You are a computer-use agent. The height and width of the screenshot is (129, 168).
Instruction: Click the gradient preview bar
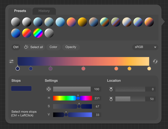(83, 61)
